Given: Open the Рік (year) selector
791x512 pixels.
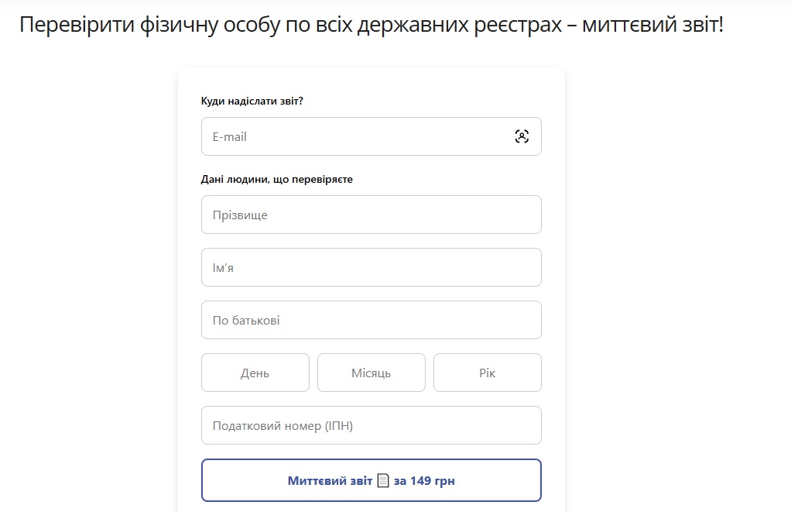Looking at the screenshot, I should coord(487,372).
